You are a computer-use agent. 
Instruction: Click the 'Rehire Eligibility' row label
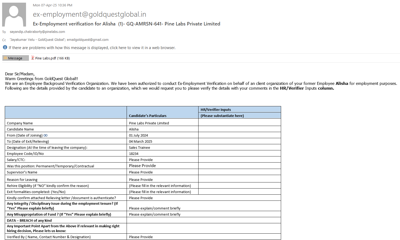(x=48, y=186)
